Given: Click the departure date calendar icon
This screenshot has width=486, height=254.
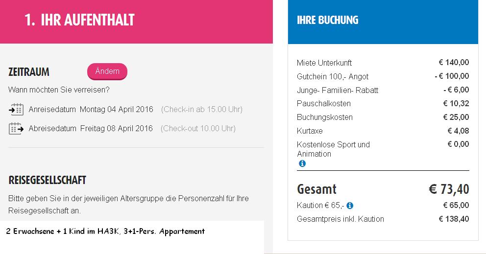Looking at the screenshot, I should 16,129.
